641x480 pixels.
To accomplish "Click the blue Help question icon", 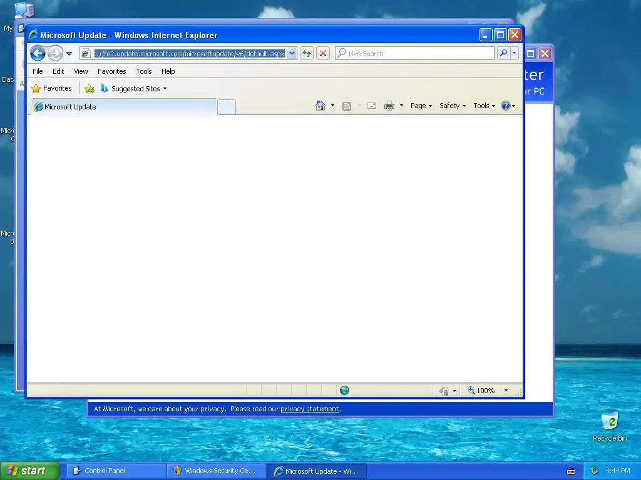I will (x=506, y=106).
